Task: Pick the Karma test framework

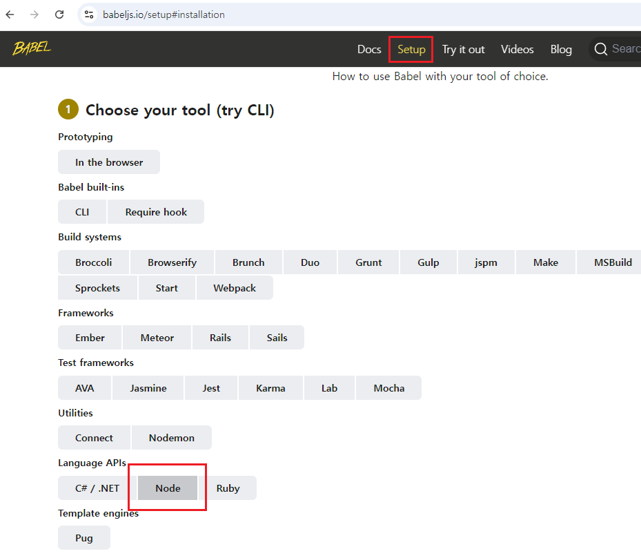Action: (x=270, y=388)
